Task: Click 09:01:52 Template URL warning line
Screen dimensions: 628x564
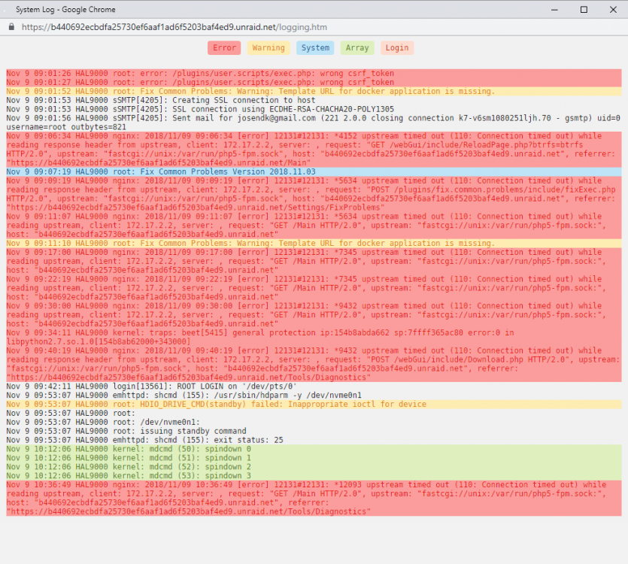Action: pos(314,91)
